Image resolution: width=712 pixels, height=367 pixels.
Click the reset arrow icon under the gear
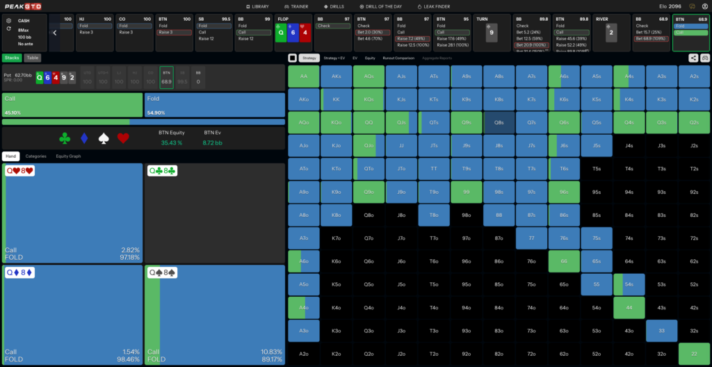[x=8, y=28]
